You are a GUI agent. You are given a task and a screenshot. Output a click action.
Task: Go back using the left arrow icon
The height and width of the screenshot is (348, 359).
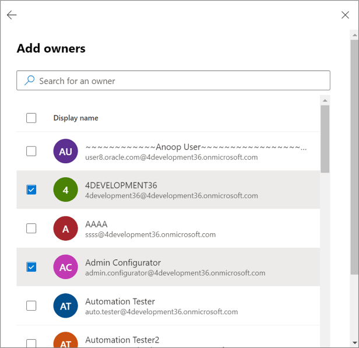12,15
